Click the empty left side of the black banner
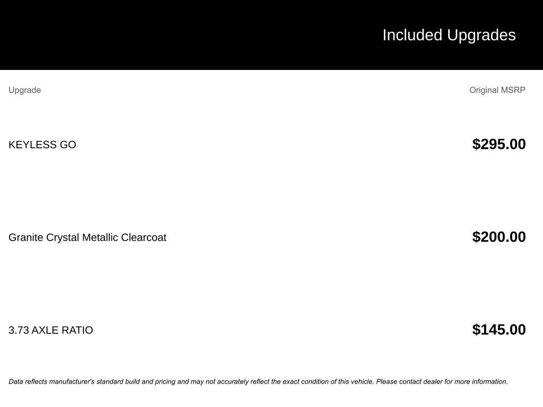 click(159, 35)
